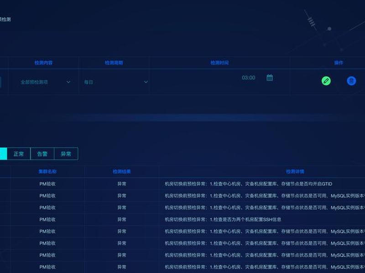Click the 检测周期 column header
This screenshot has height=273, width=365.
click(114, 63)
